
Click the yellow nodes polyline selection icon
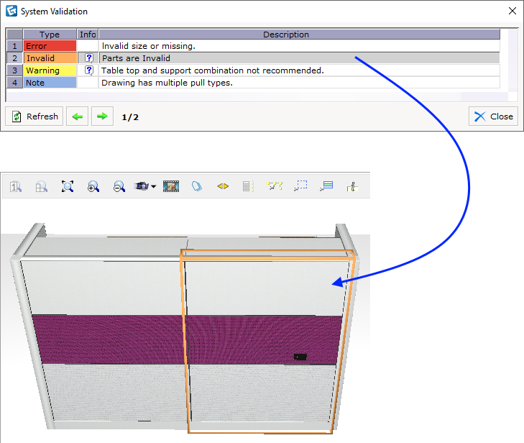pyautogui.click(x=275, y=186)
